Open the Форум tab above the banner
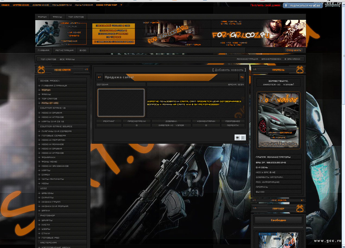The height and width of the screenshot is (248, 345). [42, 17]
